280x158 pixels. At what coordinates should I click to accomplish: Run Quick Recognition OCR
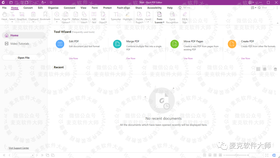pyautogui.click(x=172, y=18)
